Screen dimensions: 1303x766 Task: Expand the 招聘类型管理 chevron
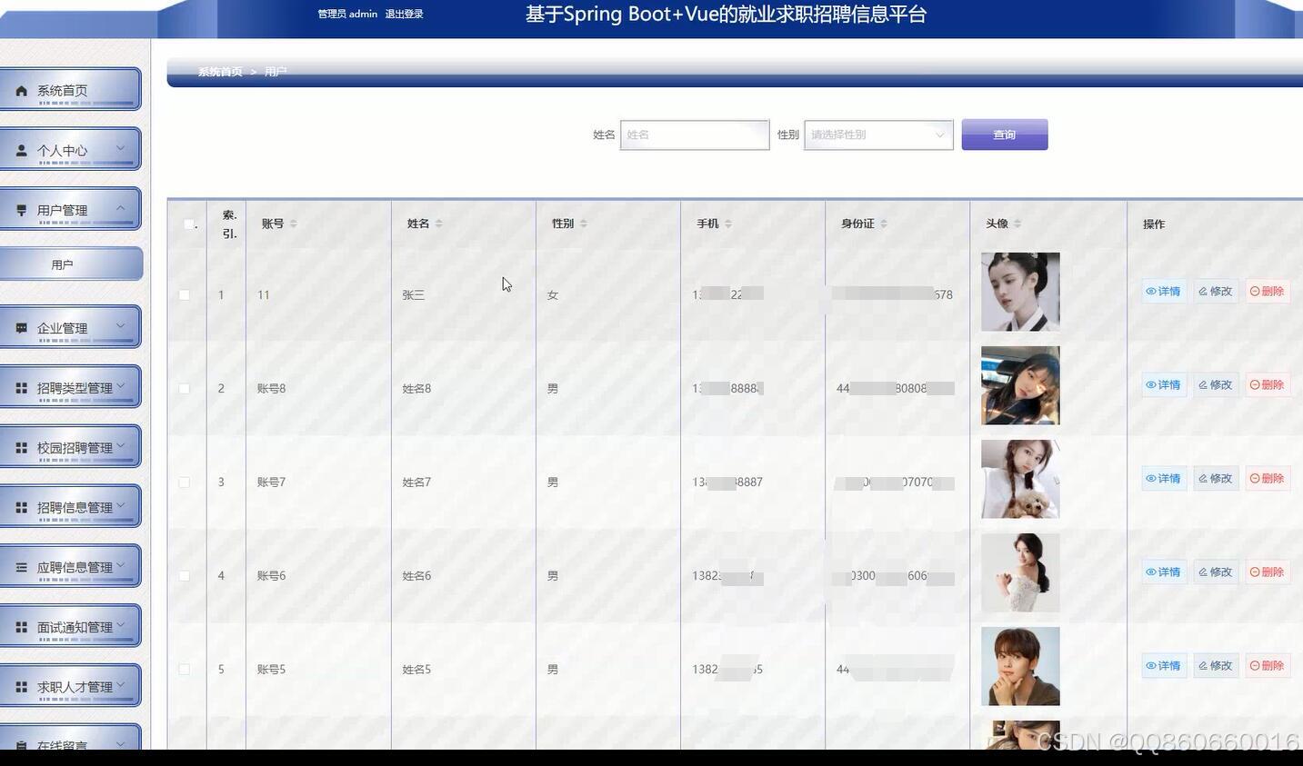point(120,385)
